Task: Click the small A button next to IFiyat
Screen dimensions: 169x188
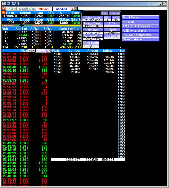Action: [x=30, y=51]
